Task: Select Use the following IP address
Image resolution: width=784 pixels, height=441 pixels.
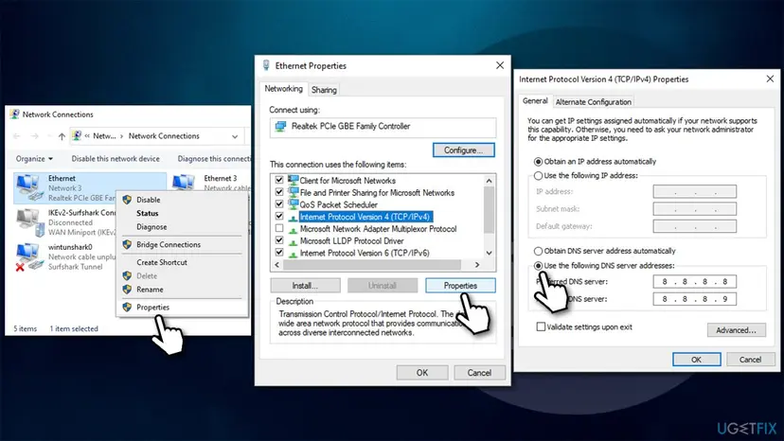Action: 538,175
